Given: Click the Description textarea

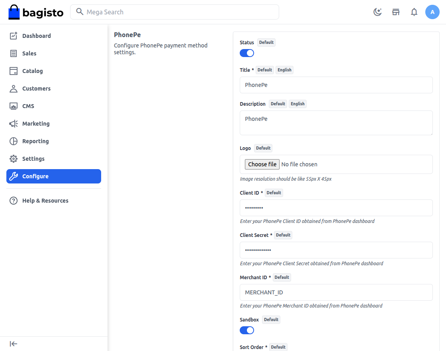Looking at the screenshot, I should pos(336,123).
